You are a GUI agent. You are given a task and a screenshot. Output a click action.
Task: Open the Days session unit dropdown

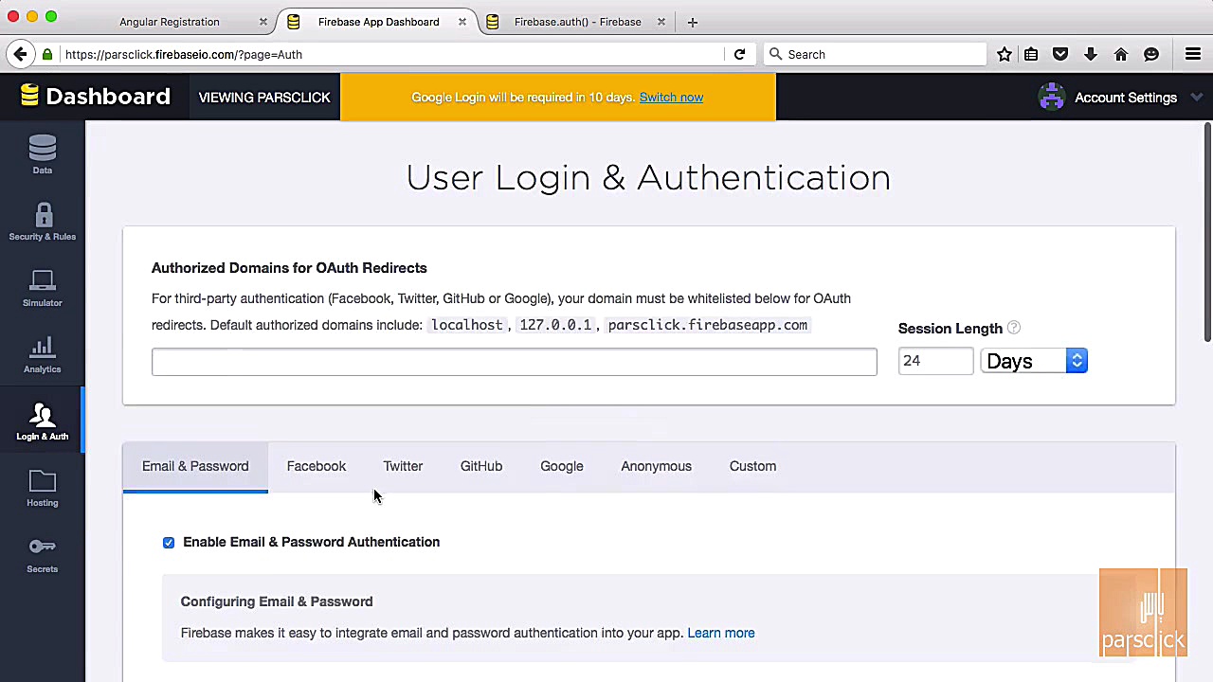(1034, 361)
